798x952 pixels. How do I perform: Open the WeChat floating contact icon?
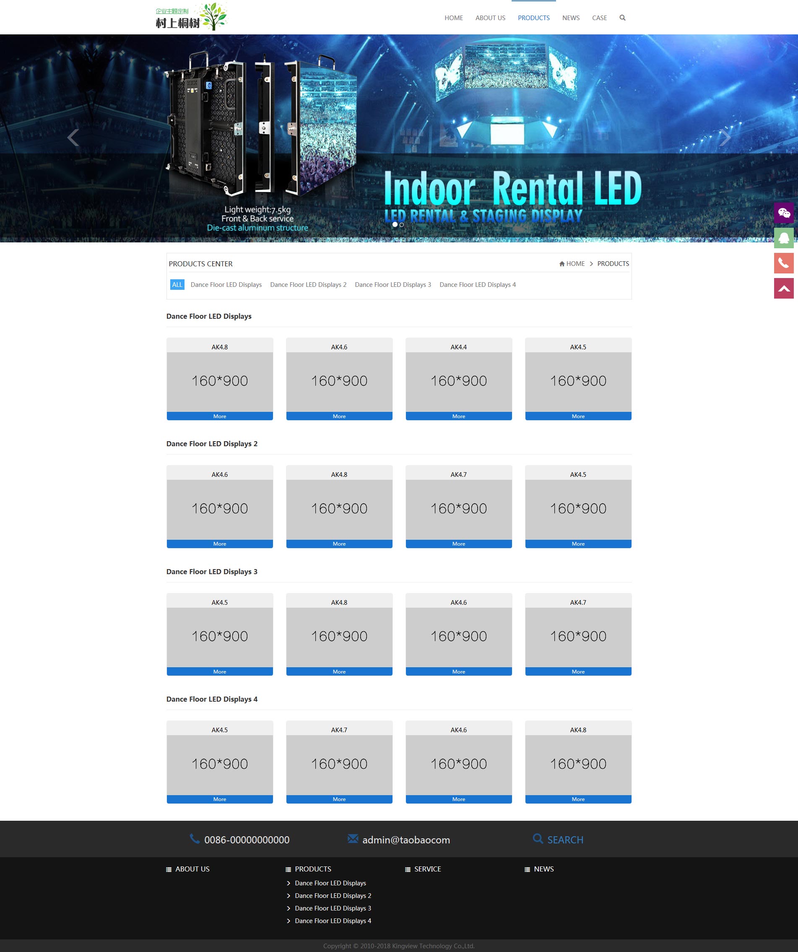tap(783, 213)
